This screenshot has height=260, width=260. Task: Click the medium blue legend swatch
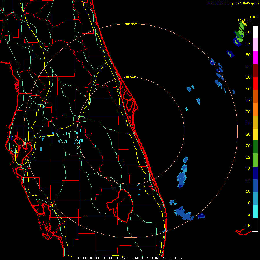pos(255,186)
